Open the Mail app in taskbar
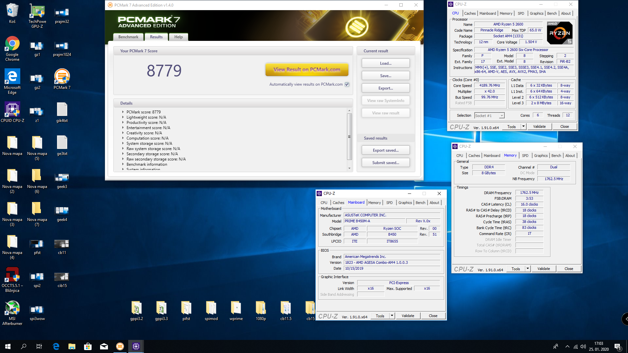This screenshot has width=628, height=353. [104, 346]
